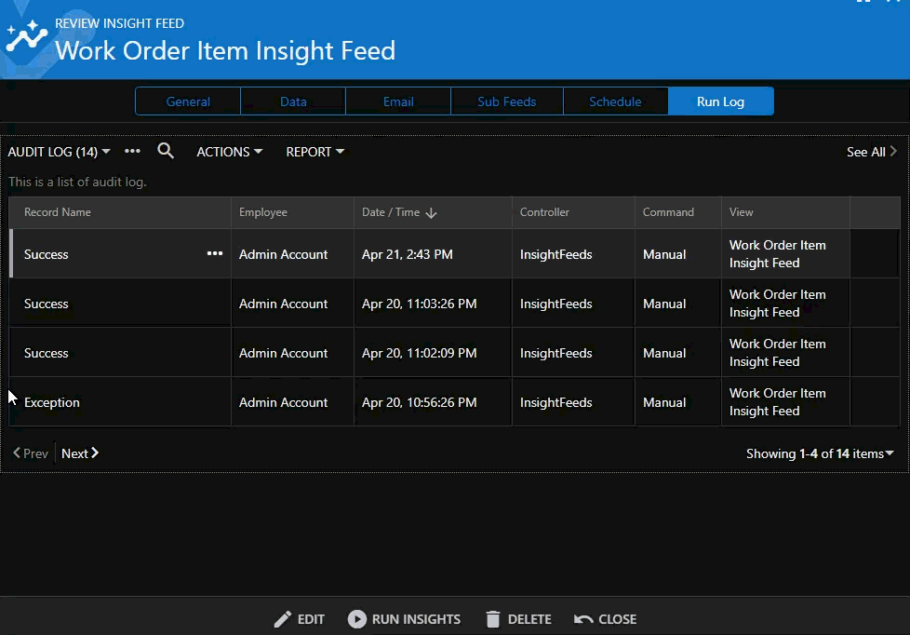Open row ellipsis menu for Apr 21 Success

pyautogui.click(x=215, y=253)
